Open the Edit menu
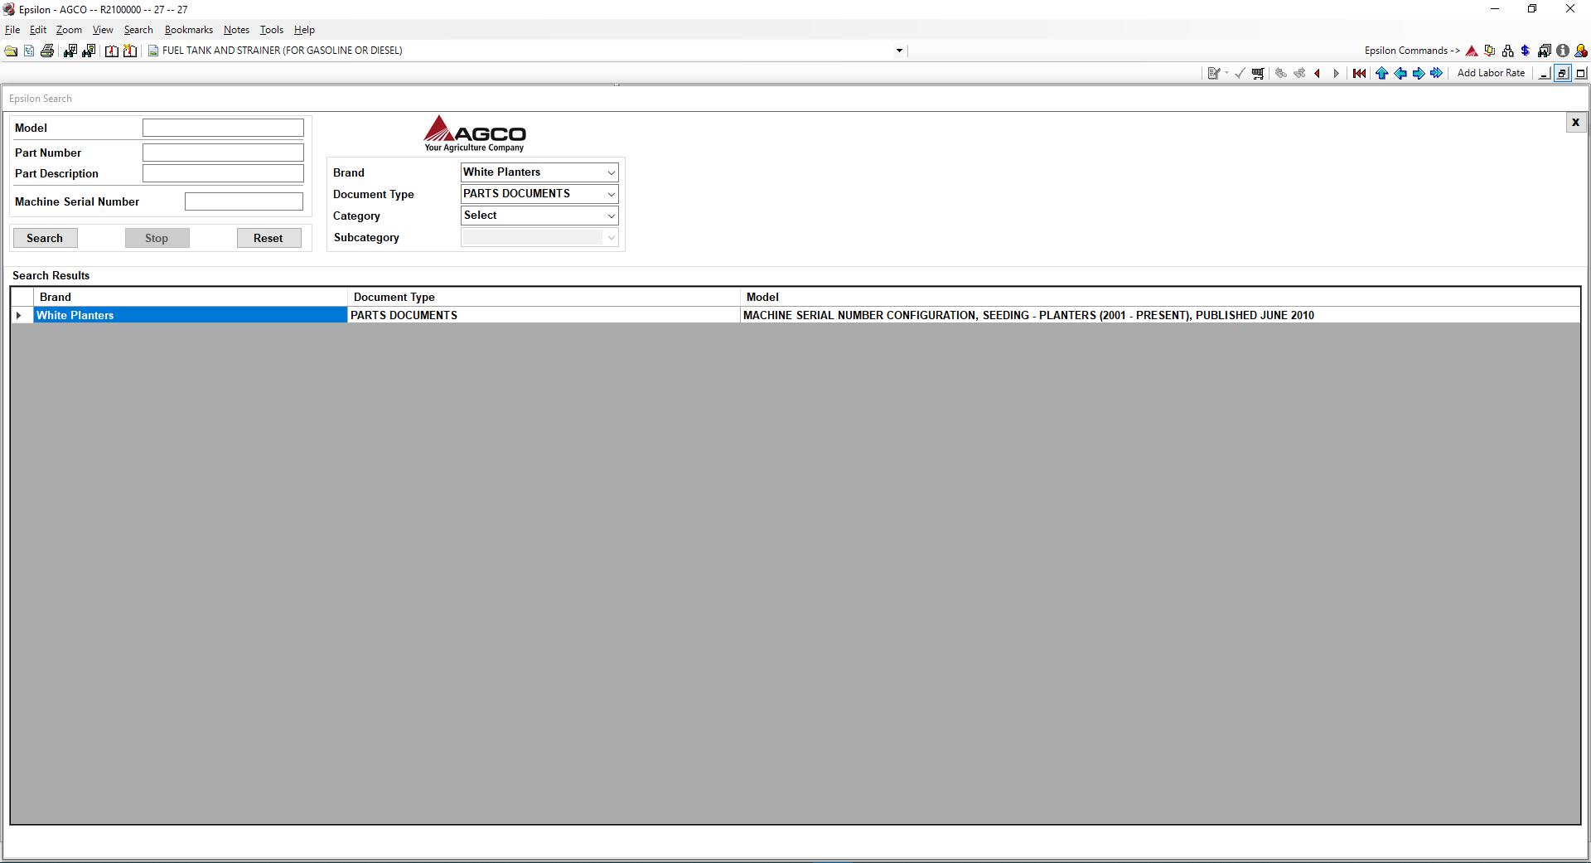This screenshot has height=863, width=1591. point(38,30)
